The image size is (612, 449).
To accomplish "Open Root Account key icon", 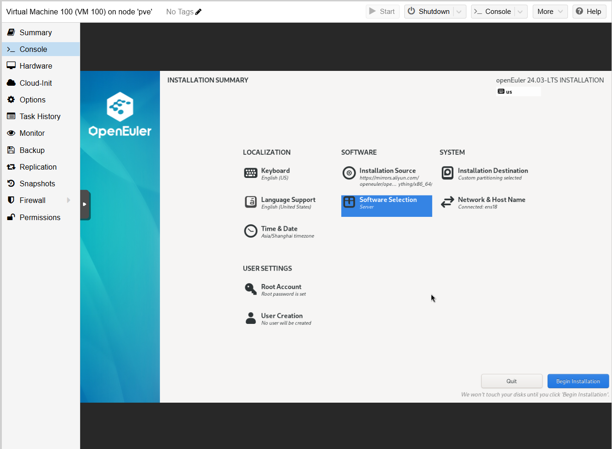I will click(x=251, y=289).
